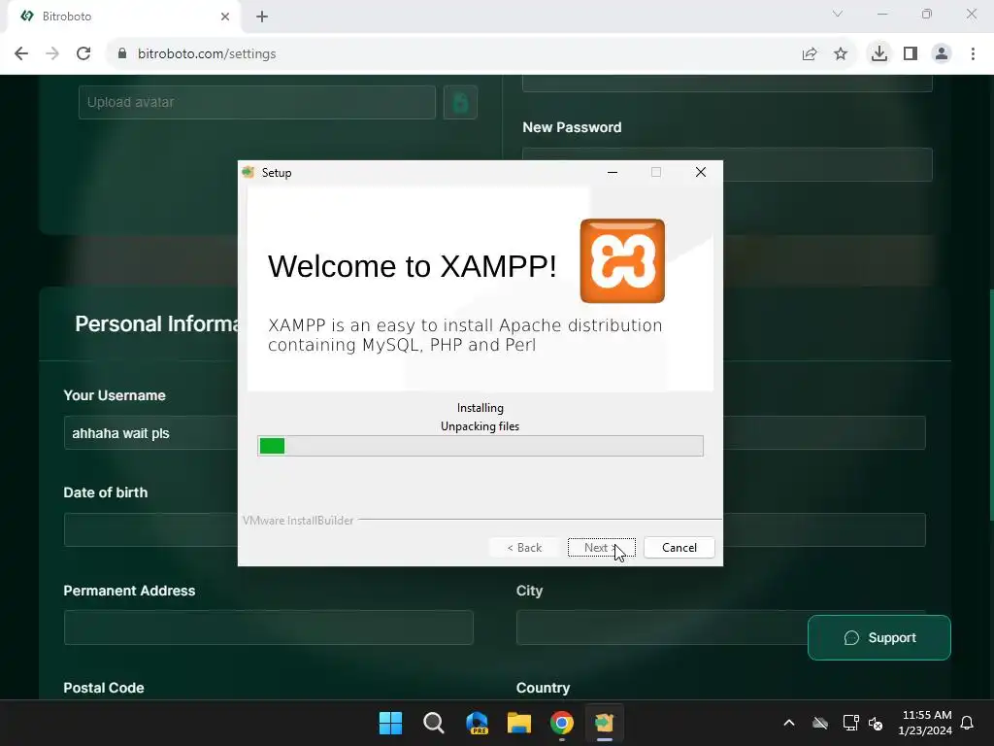Click Cancel in the Setup dialog
Image resolution: width=994 pixels, height=746 pixels.
click(679, 548)
